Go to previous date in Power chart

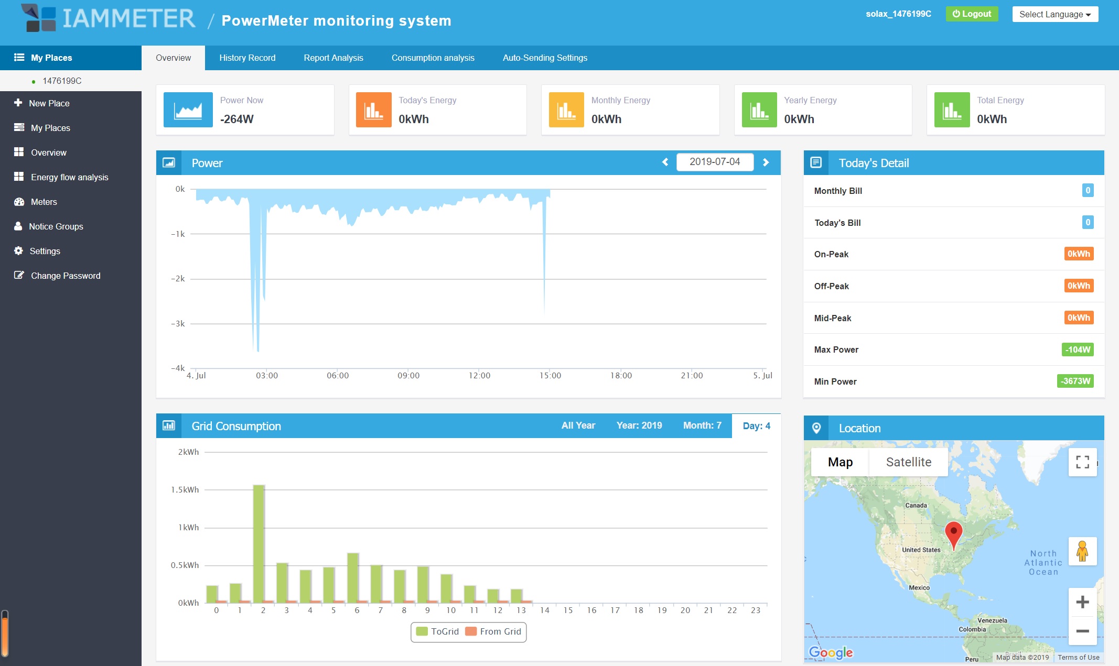point(665,162)
